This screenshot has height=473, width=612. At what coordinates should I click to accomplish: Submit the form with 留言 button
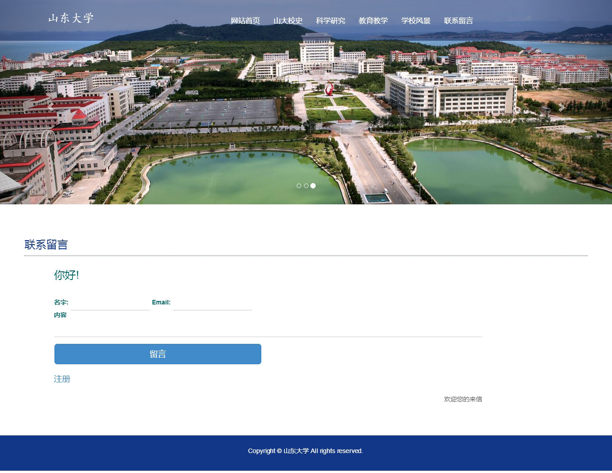(x=158, y=354)
